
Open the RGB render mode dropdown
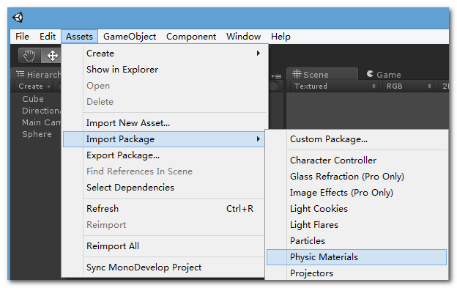pos(409,86)
